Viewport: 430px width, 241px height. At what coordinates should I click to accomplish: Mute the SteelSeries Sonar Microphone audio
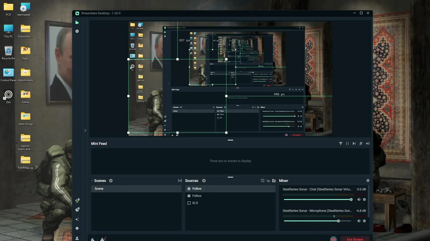pyautogui.click(x=359, y=221)
